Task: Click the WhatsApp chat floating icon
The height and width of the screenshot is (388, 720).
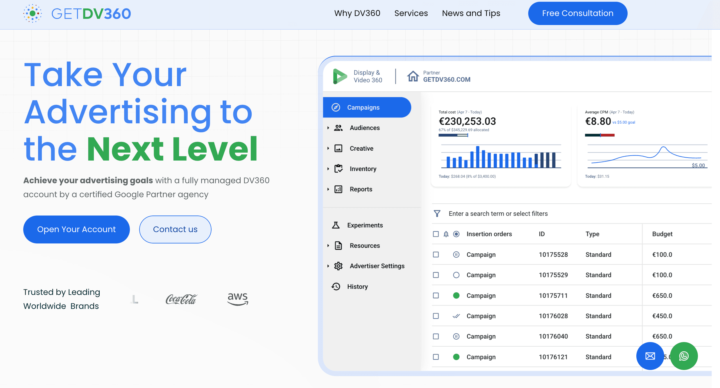Action: (684, 356)
